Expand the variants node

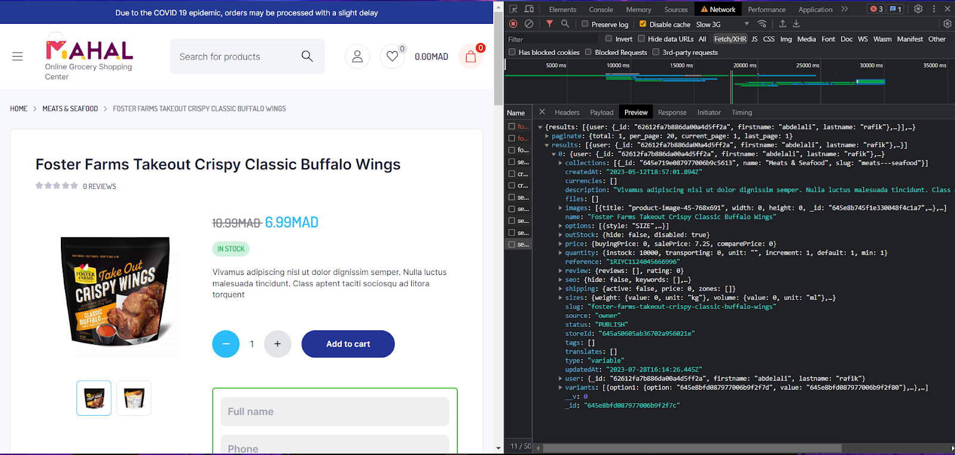[560, 388]
